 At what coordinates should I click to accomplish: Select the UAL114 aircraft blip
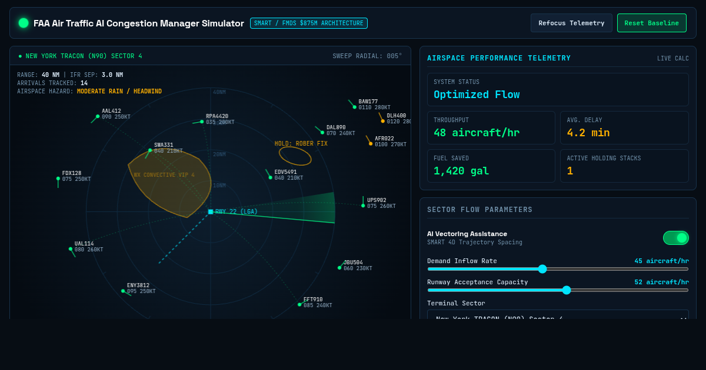(71, 249)
